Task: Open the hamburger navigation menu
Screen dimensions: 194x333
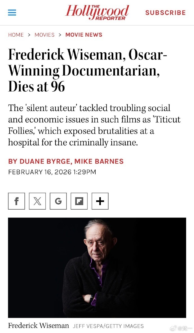Action: [x=12, y=13]
